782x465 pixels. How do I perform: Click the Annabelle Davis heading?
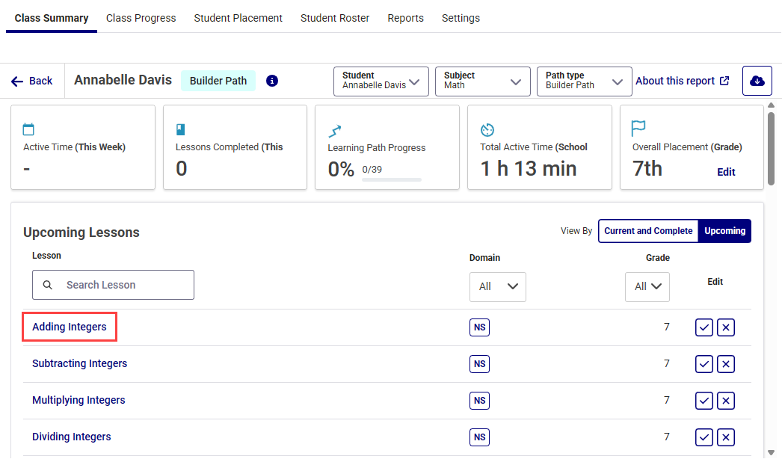coord(123,80)
